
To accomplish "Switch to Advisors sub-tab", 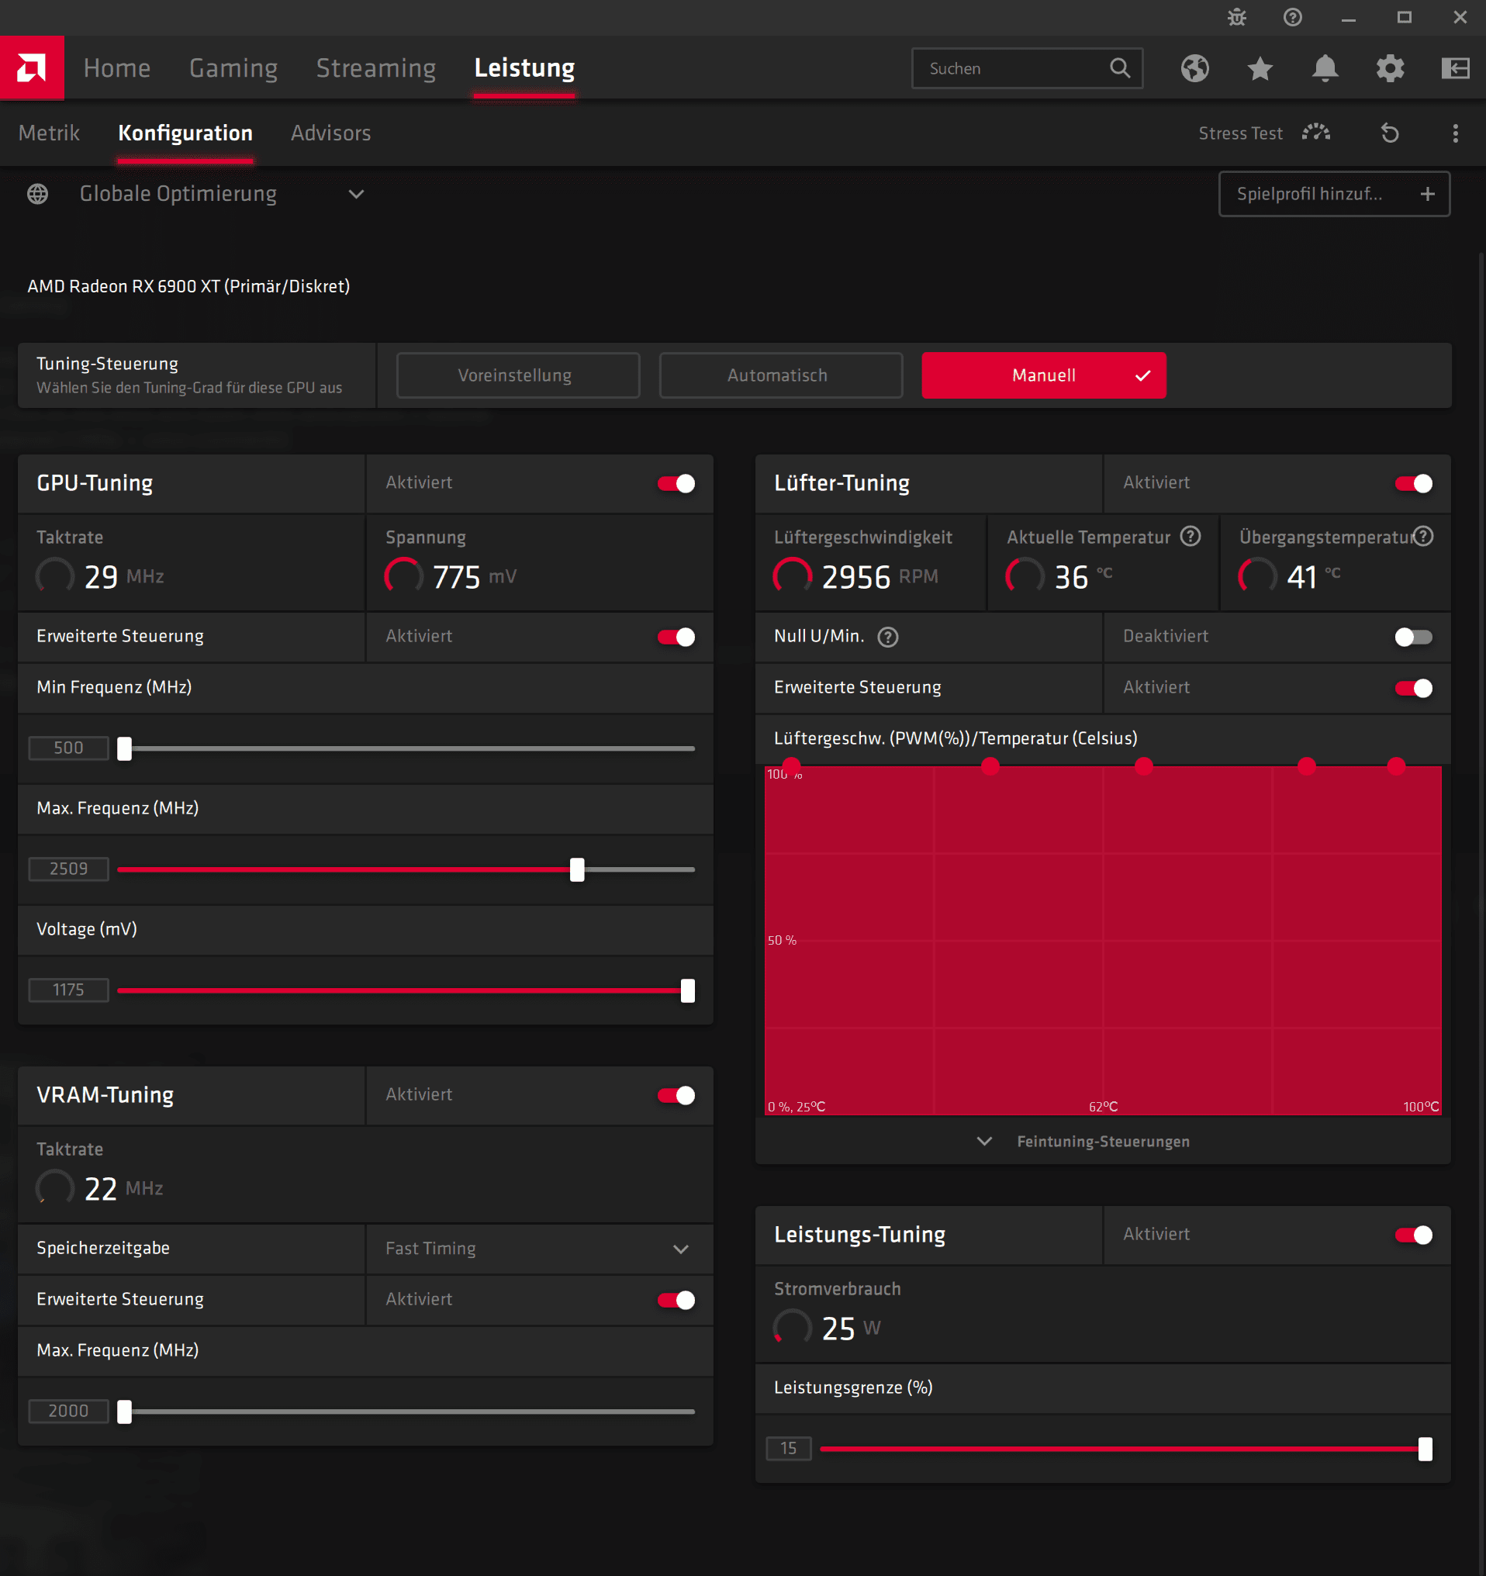I will (330, 133).
